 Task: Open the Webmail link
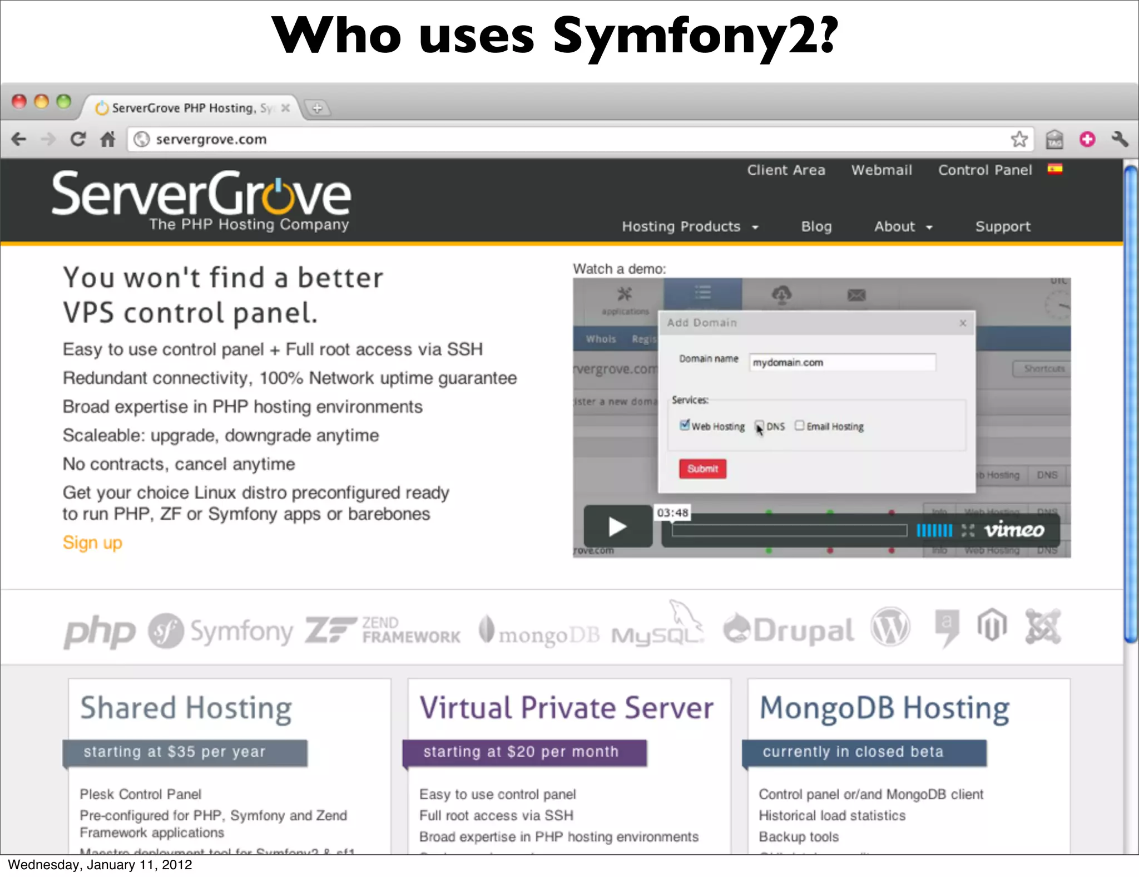(882, 170)
